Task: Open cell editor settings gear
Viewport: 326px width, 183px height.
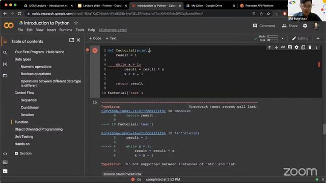Action: (296, 47)
